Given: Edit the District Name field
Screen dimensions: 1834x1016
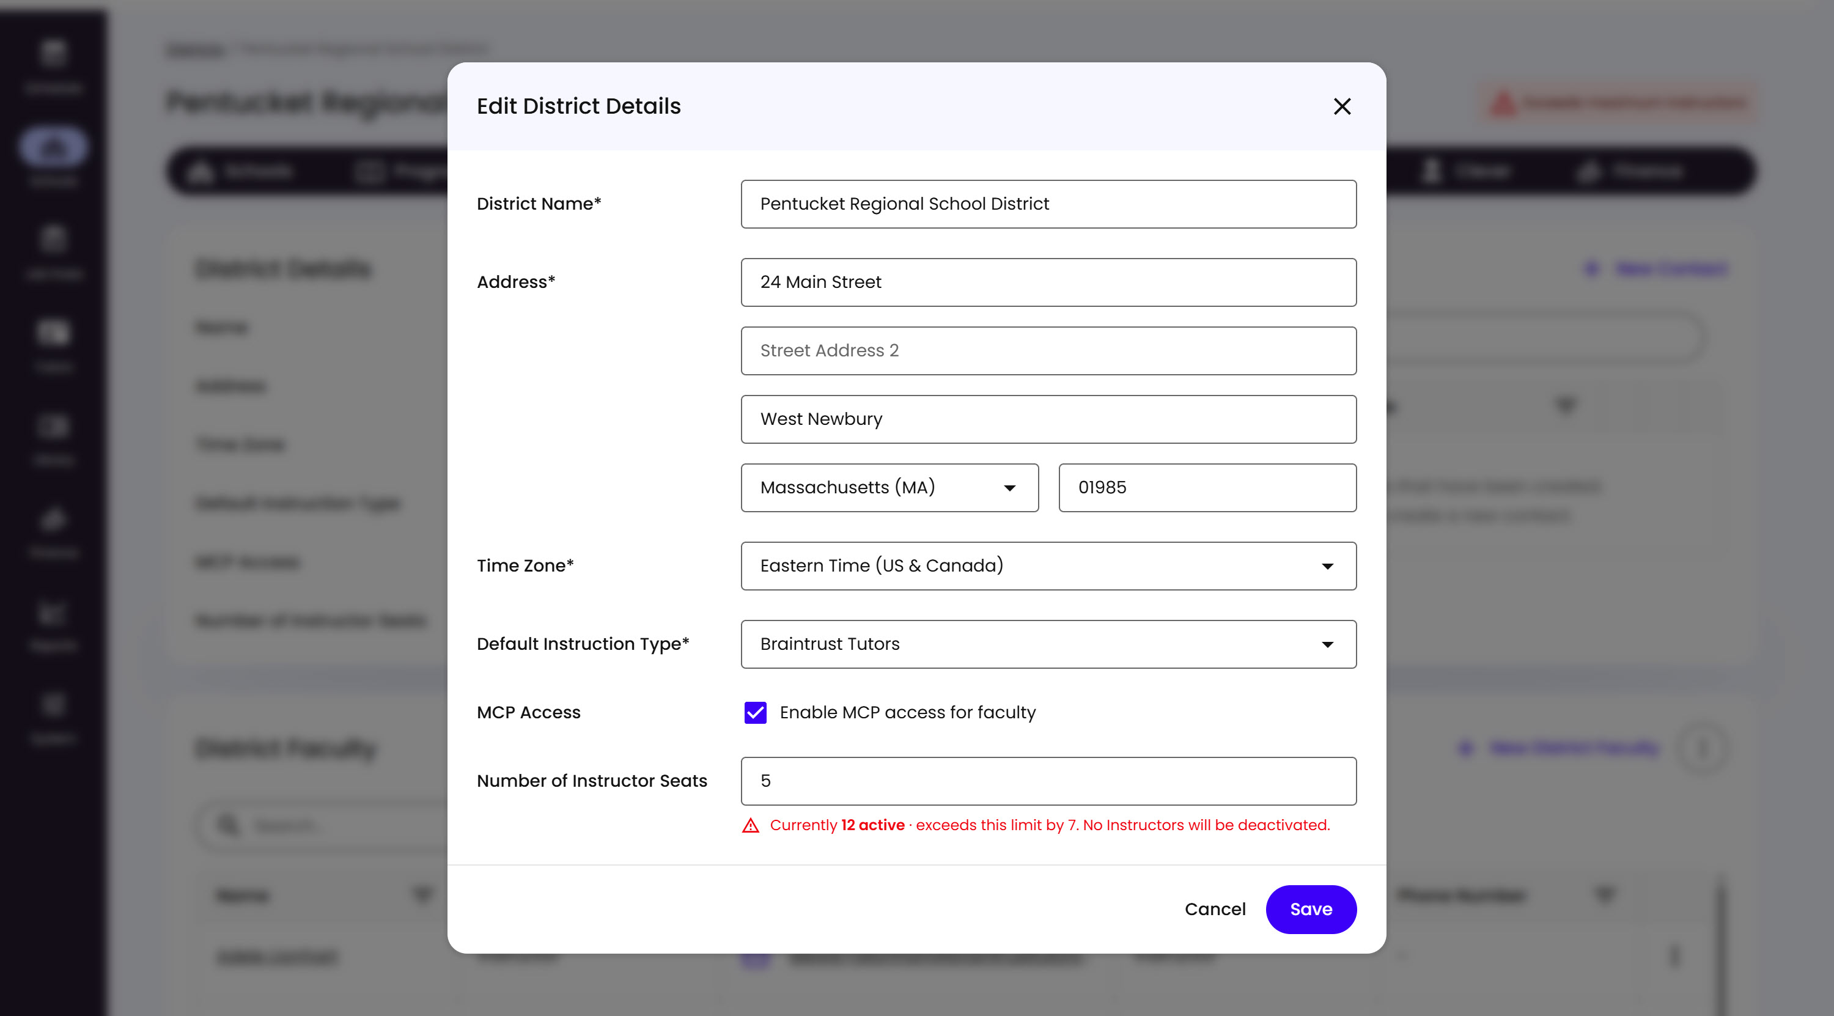Looking at the screenshot, I should coord(1048,204).
